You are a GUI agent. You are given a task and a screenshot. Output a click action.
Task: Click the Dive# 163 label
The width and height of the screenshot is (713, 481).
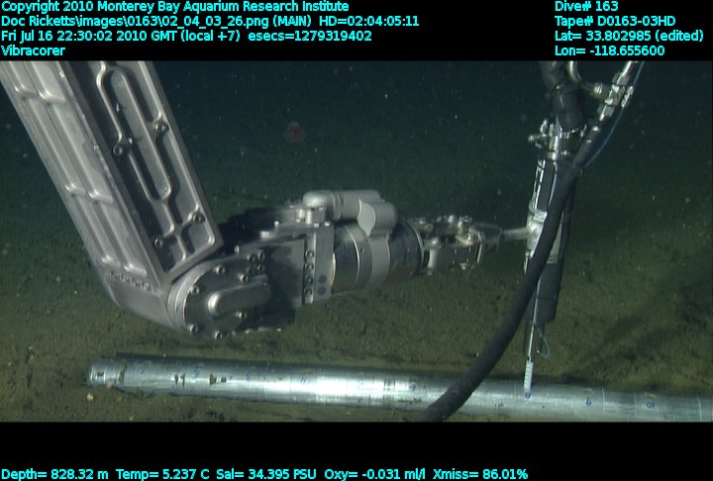click(587, 7)
